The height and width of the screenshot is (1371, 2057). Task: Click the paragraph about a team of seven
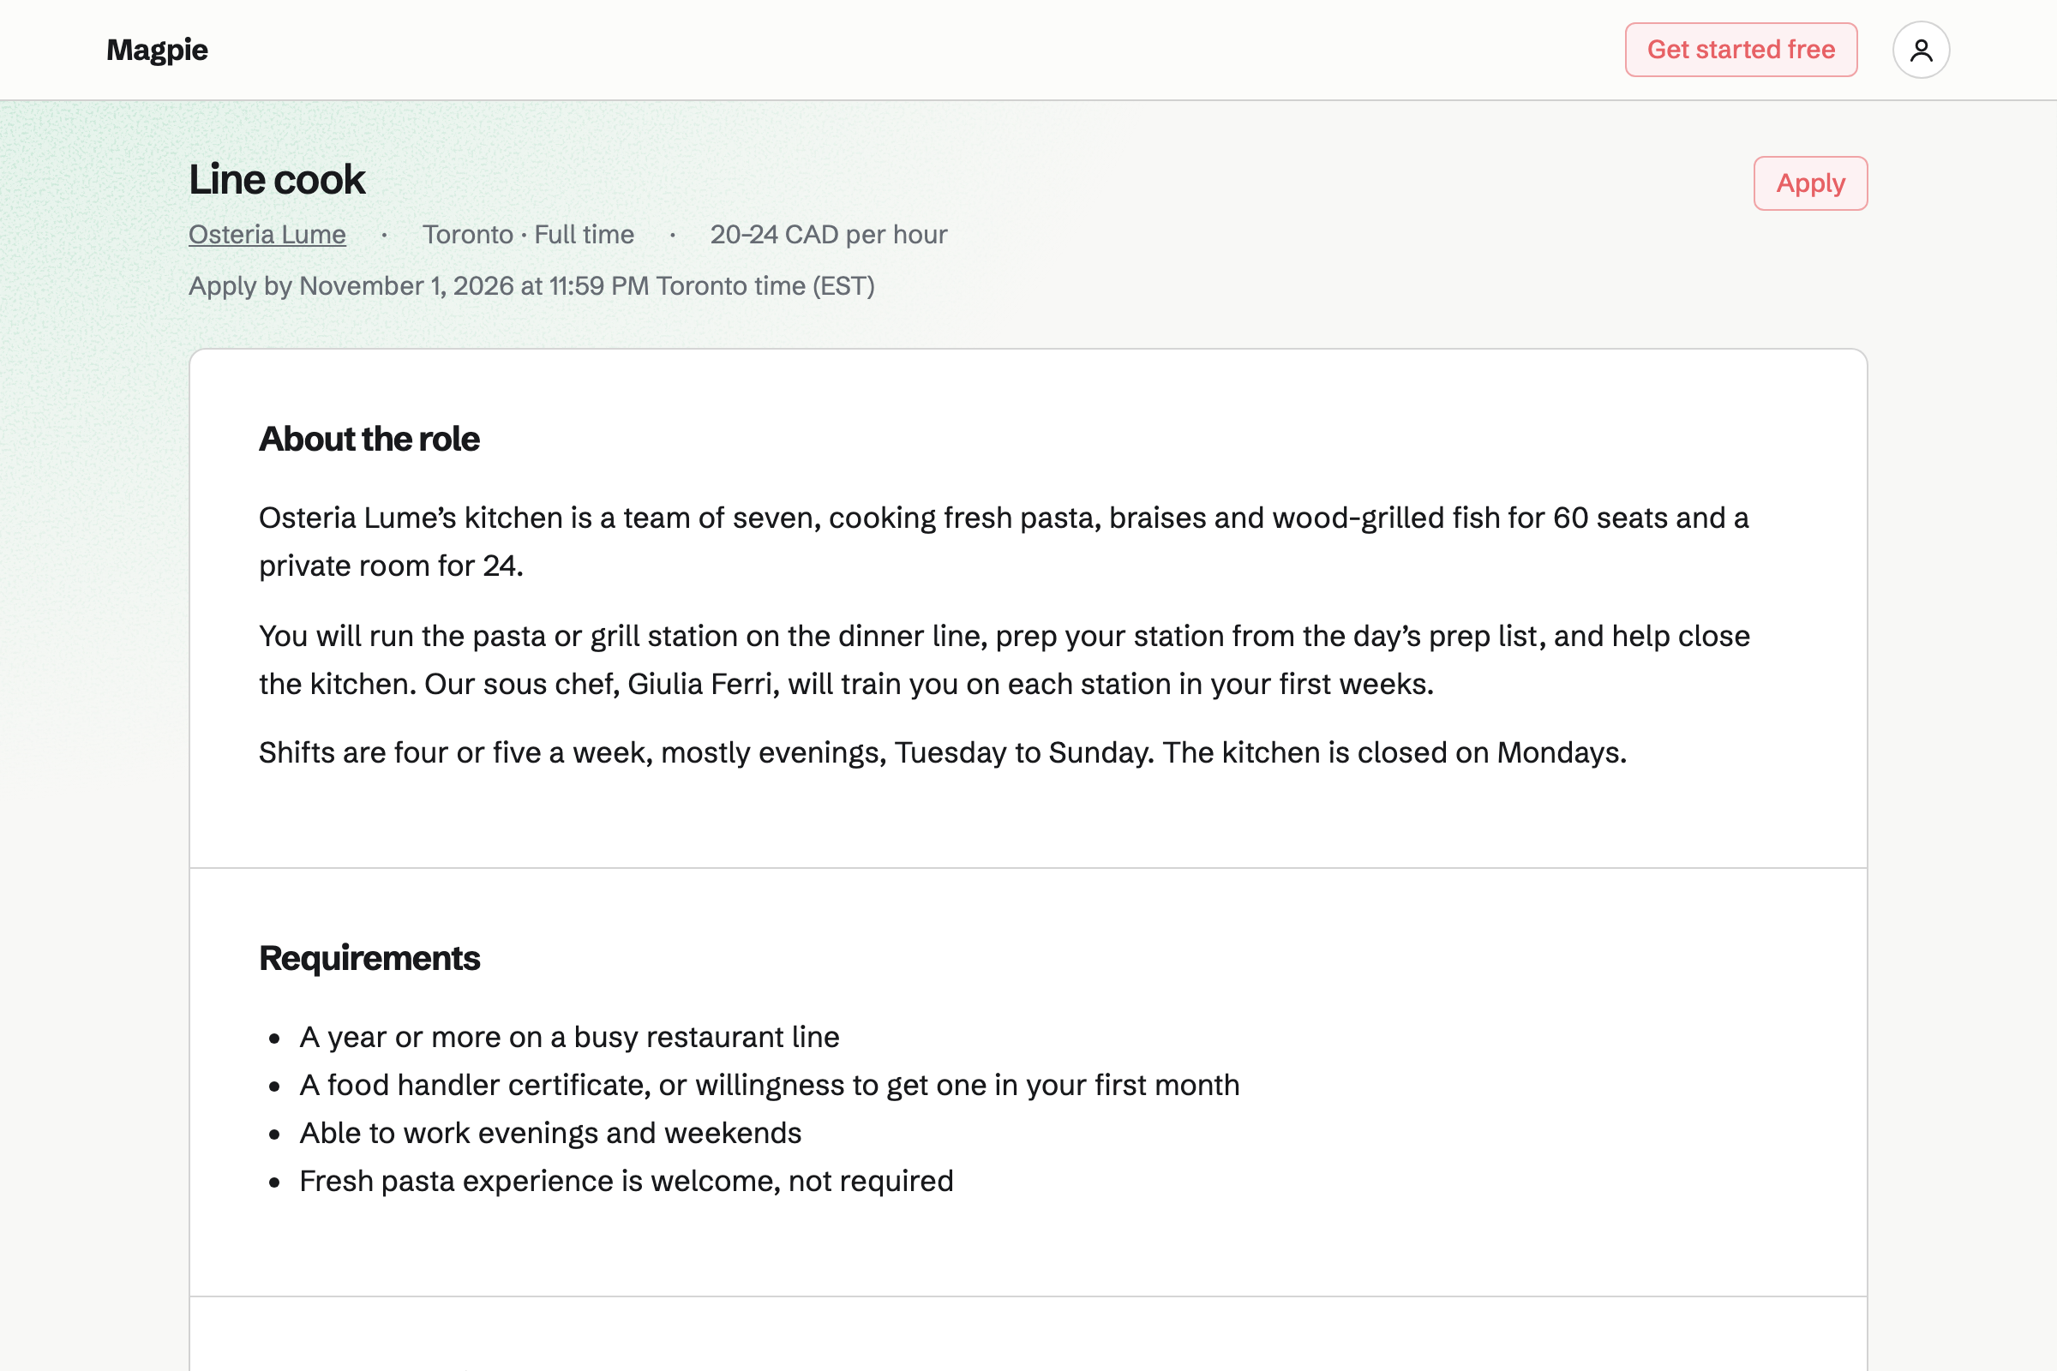[x=1004, y=542]
